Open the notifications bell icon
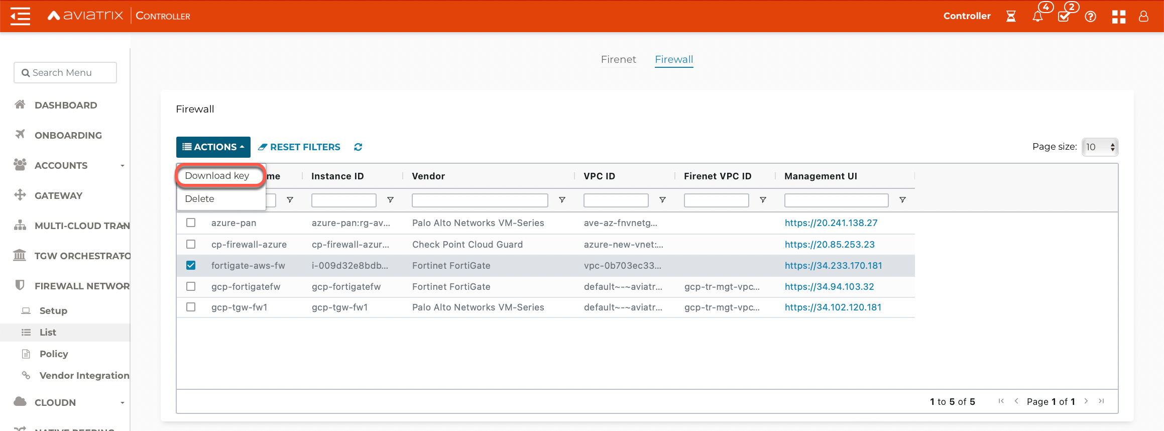This screenshot has width=1164, height=431. [1037, 16]
